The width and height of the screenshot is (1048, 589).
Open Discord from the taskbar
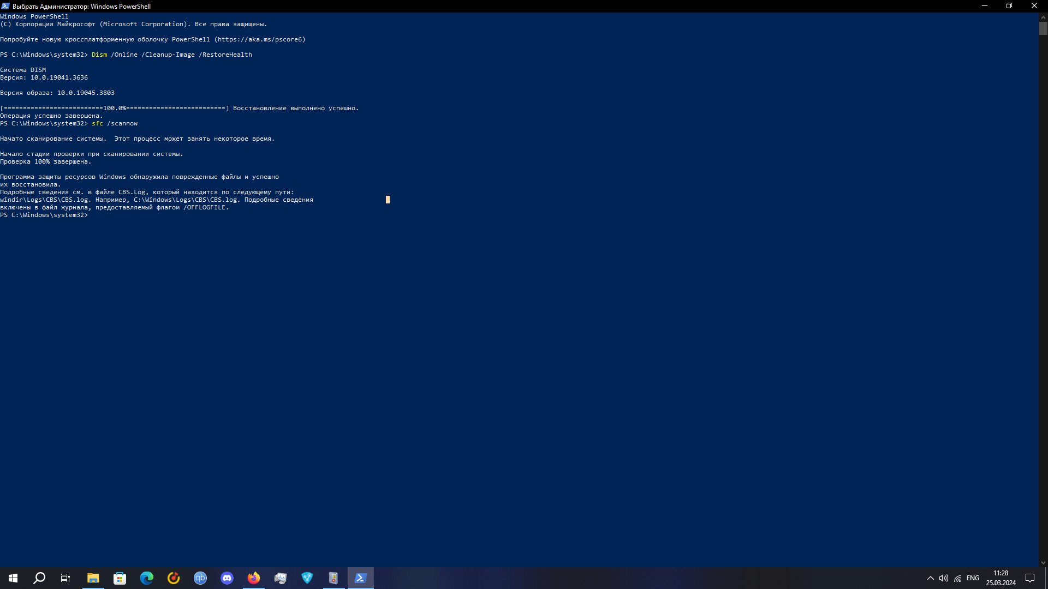click(227, 578)
